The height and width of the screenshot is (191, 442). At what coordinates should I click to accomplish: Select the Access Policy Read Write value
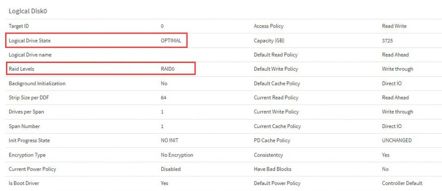(394, 26)
